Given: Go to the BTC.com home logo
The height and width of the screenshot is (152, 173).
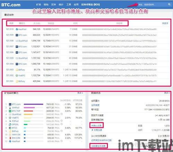Looking at the screenshot, I should [11, 5].
